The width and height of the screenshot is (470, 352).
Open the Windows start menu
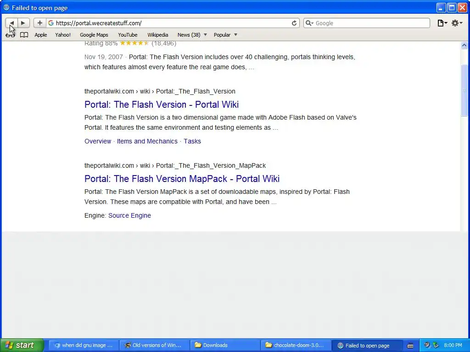[22, 345]
